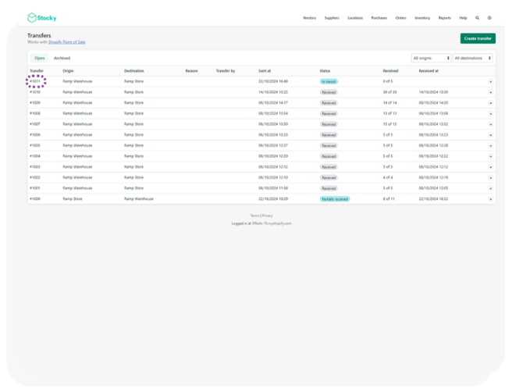
Task: Click the globe icon in header
Action: [489, 18]
